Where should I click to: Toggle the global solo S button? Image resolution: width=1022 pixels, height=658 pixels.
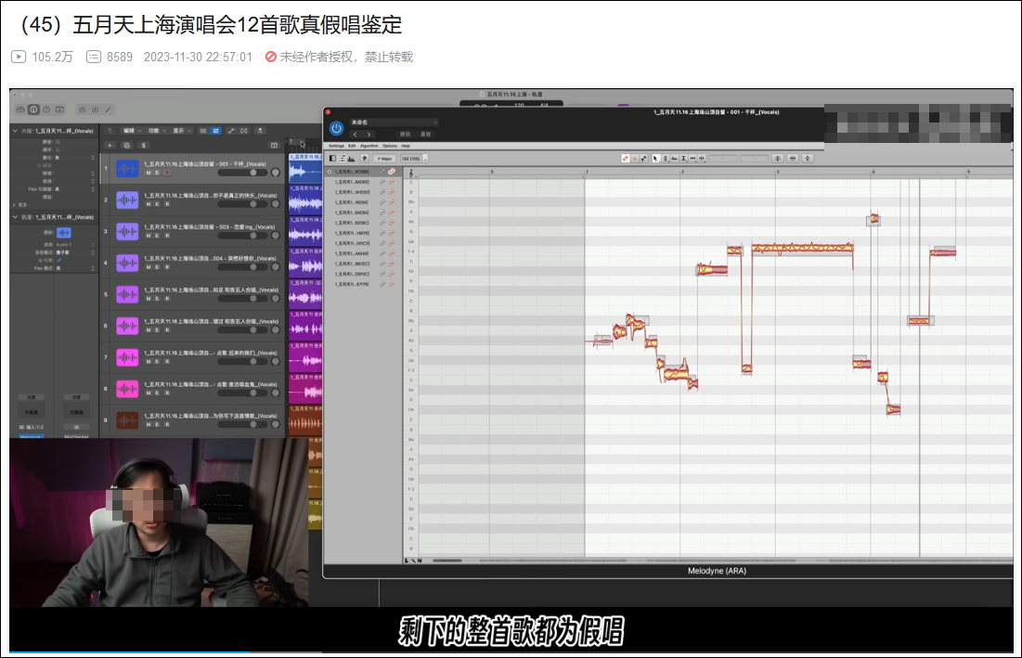144,146
